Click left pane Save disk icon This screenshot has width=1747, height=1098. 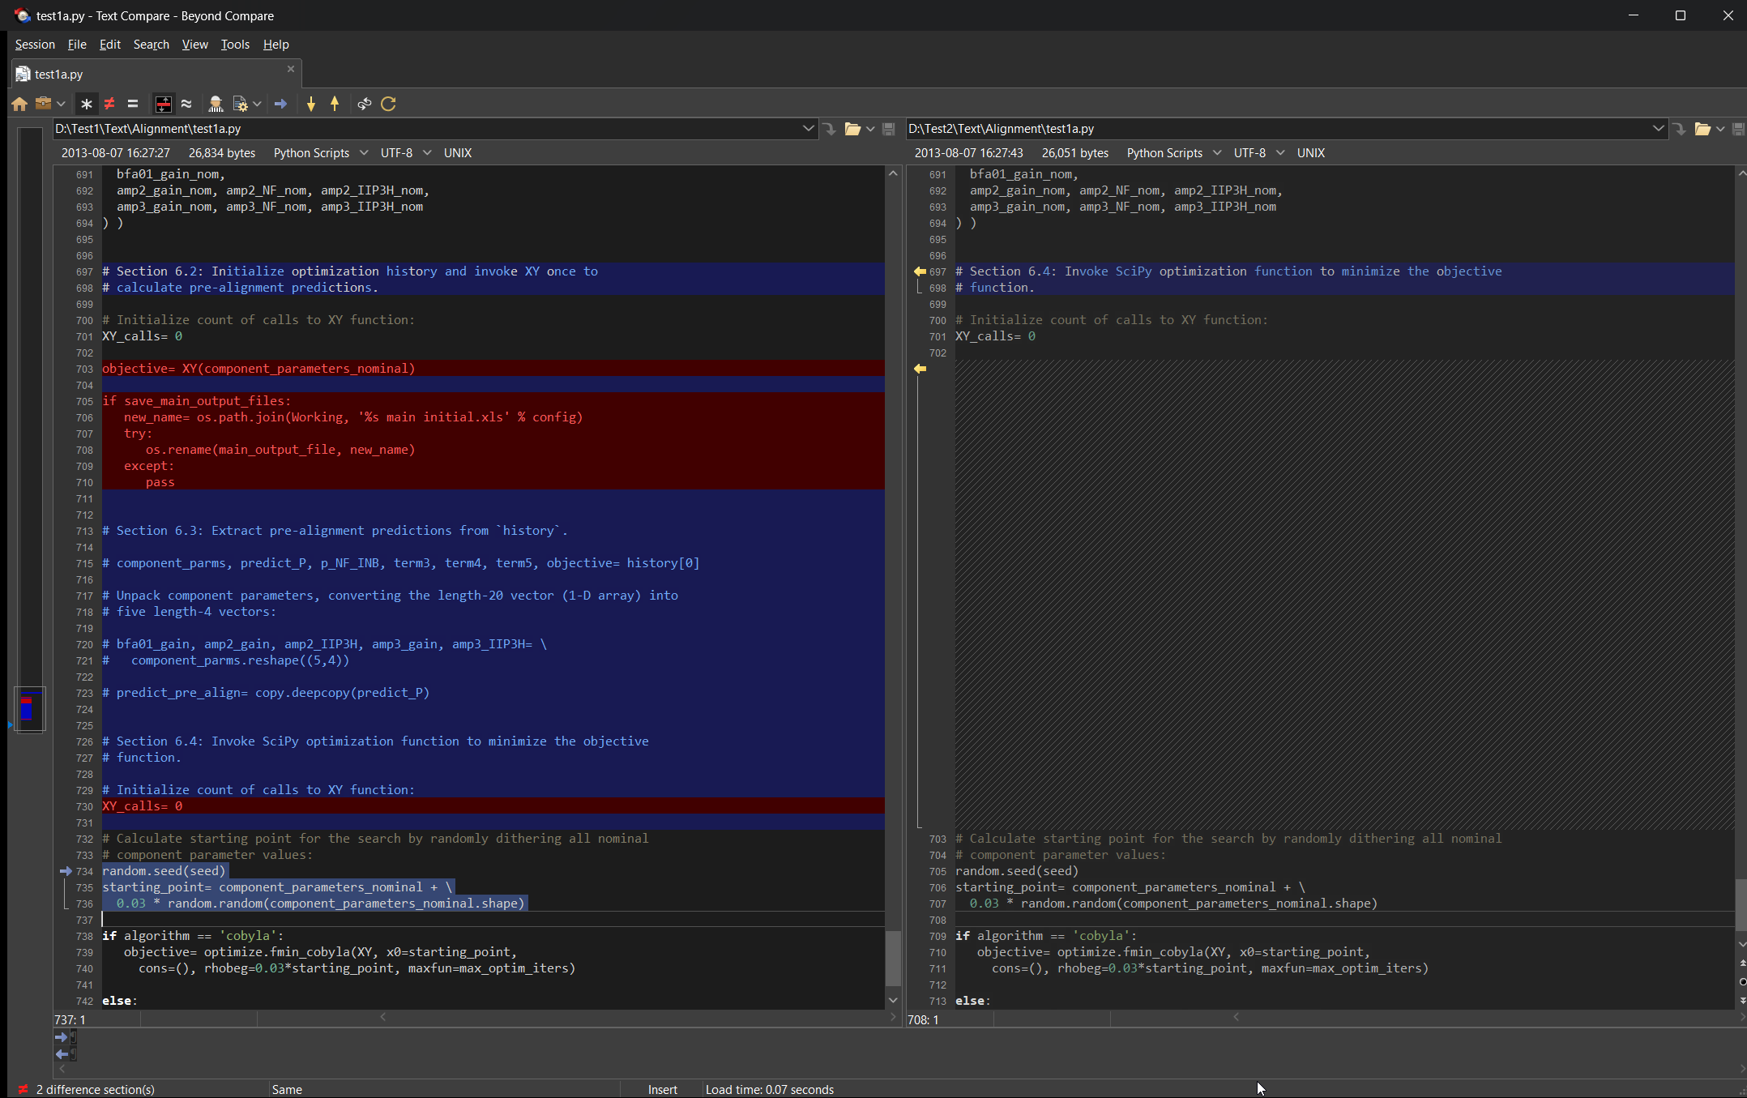coord(889,129)
